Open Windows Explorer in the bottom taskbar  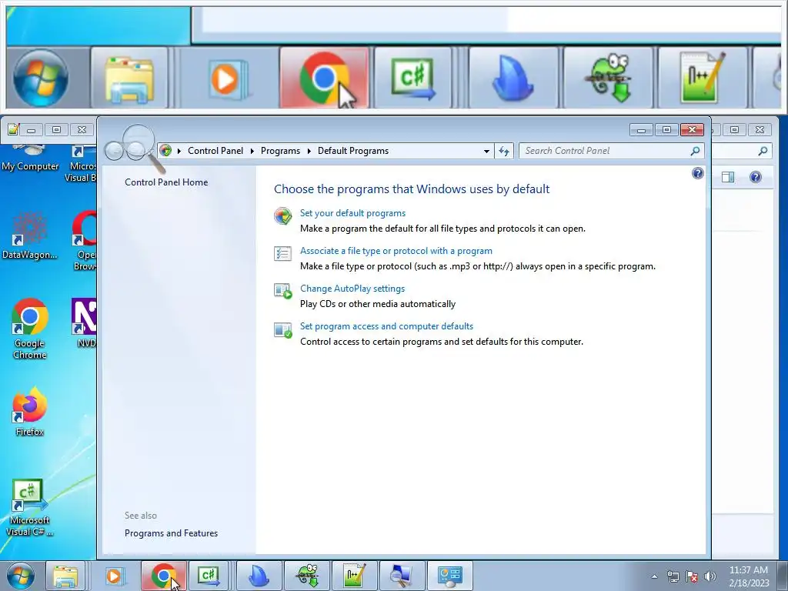66,576
